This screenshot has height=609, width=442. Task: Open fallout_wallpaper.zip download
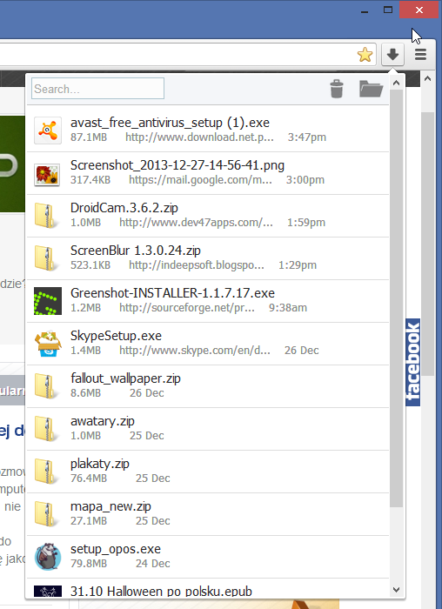(125, 378)
